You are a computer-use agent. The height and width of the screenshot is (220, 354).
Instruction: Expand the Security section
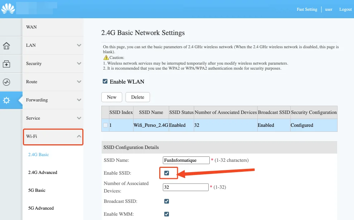point(53,64)
